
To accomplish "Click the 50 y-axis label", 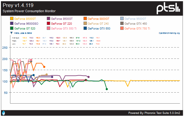I will [6, 93].
